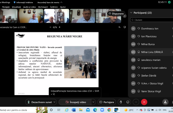This screenshot has height=113, width=173.
Task: Click the DI avatar of Dumitrascu Ion
Action: tap(133, 29)
